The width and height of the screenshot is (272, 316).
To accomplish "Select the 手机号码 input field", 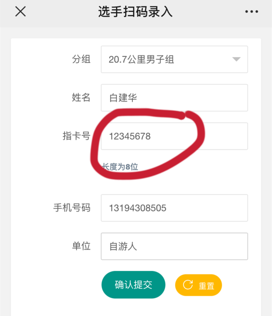I will point(174,208).
